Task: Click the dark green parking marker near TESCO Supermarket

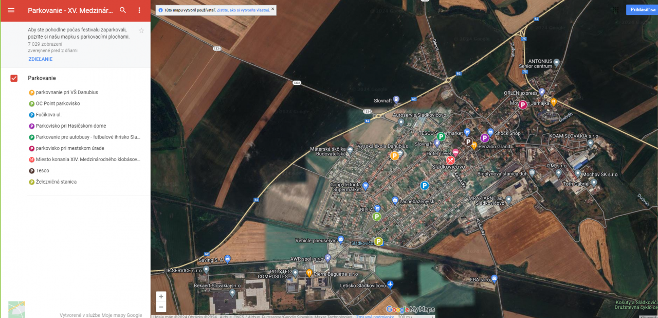Action: 441,136
